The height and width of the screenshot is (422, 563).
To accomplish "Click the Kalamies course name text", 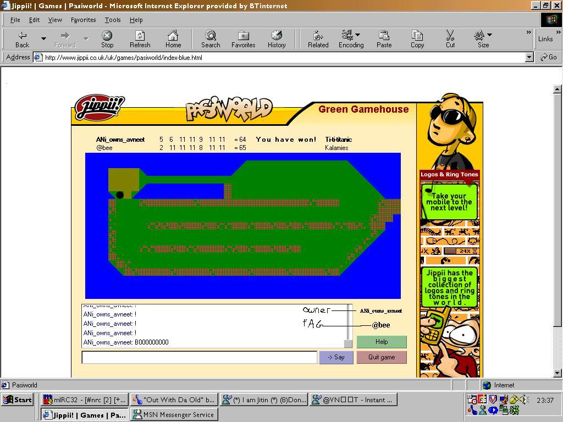I will point(336,148).
